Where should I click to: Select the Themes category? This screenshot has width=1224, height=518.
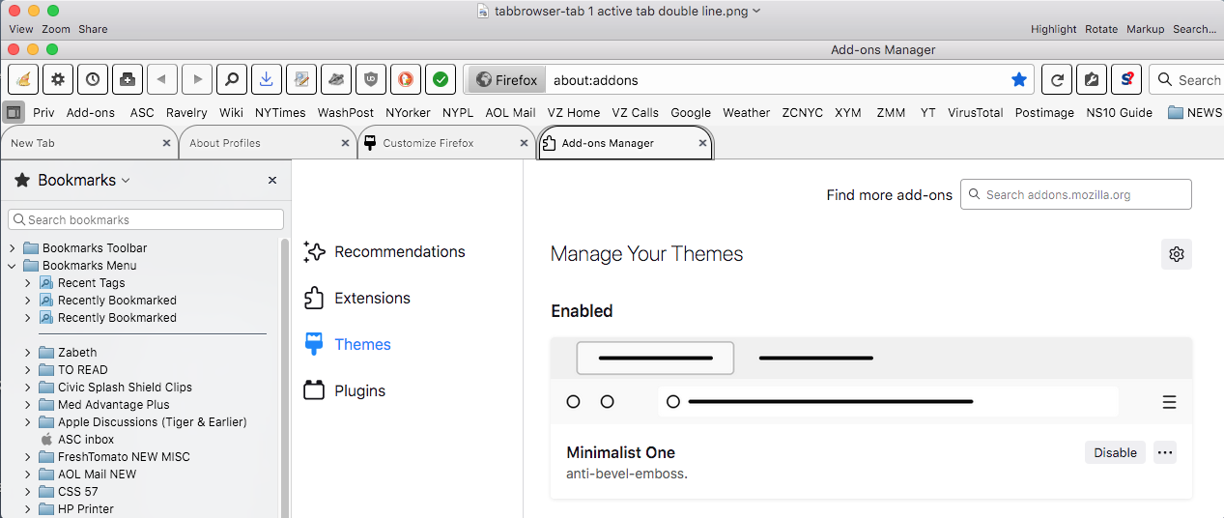[348, 344]
